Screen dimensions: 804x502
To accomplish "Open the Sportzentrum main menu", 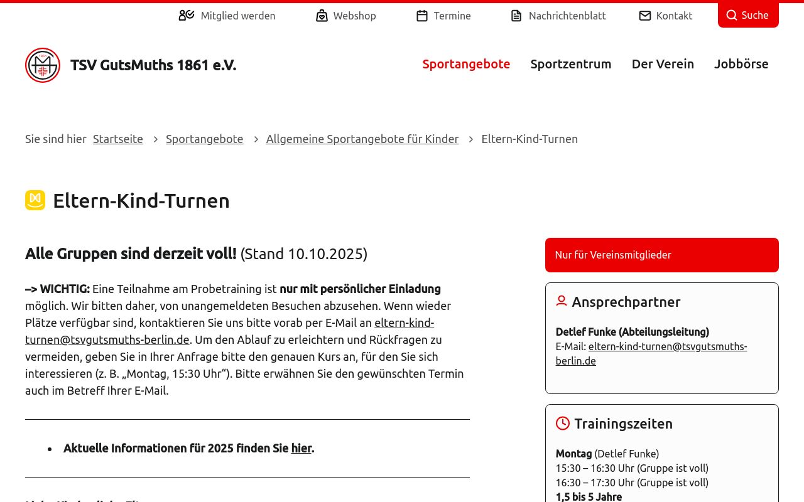I will [570, 64].
